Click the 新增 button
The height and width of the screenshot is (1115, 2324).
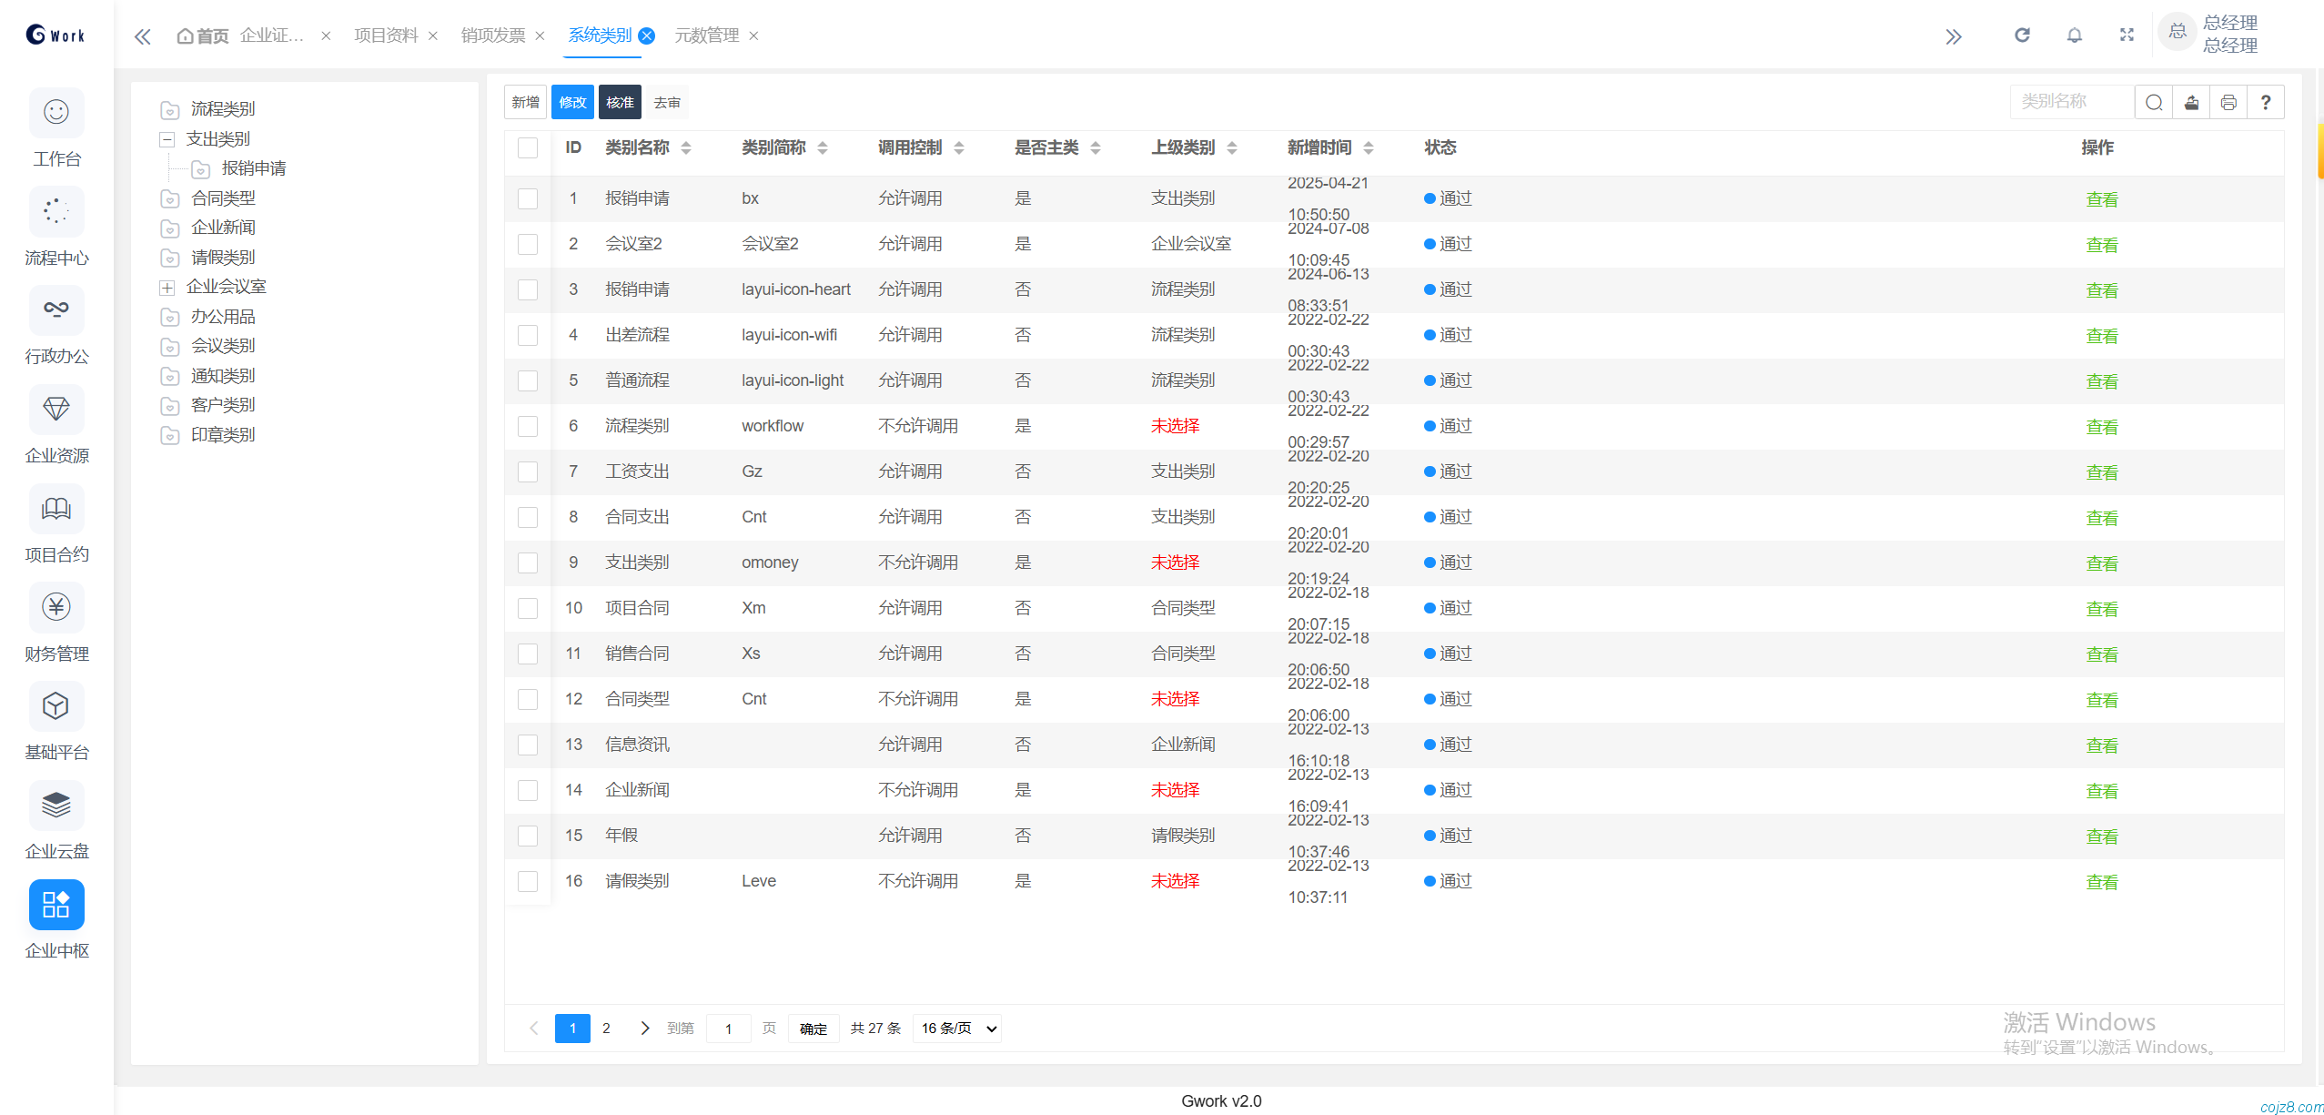click(525, 102)
